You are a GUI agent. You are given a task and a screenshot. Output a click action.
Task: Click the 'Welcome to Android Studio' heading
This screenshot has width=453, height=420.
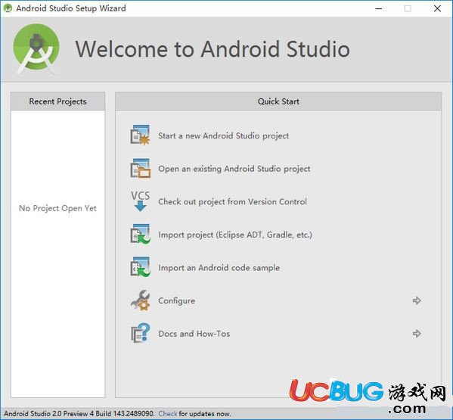point(213,49)
